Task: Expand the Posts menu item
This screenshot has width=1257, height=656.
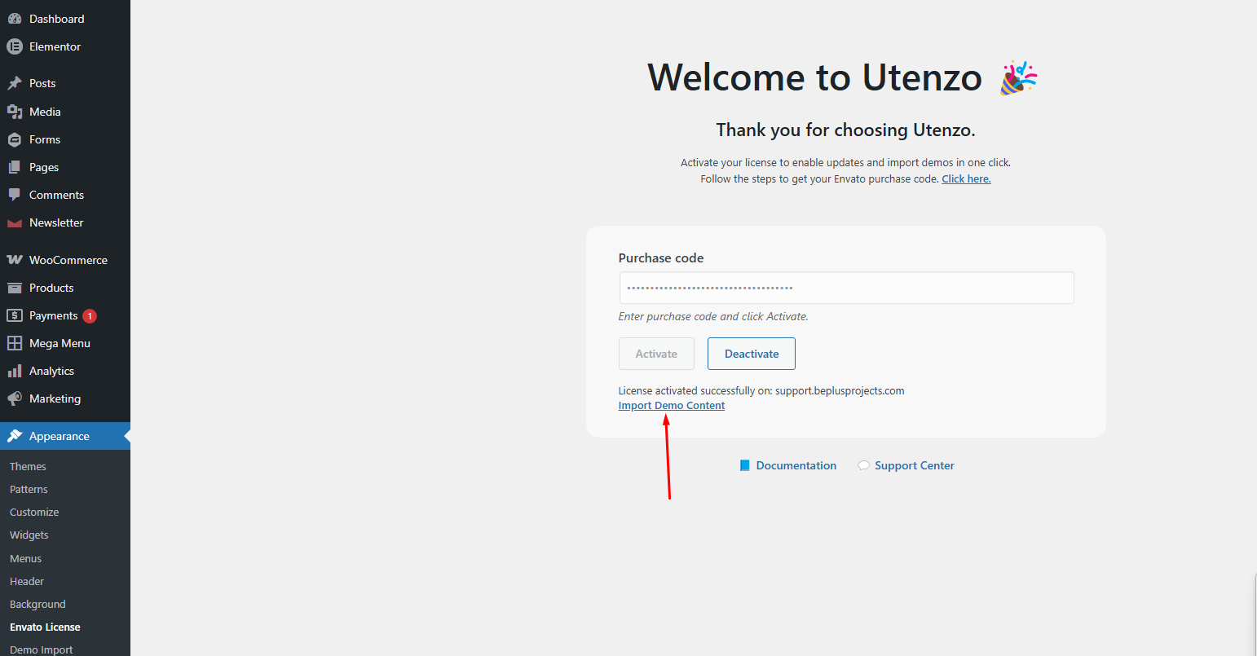Action: click(x=42, y=82)
